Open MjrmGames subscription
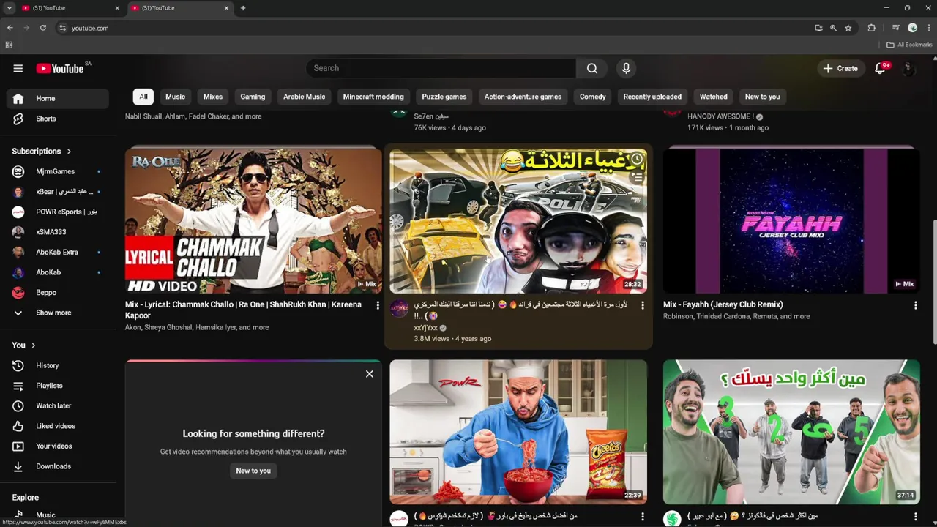This screenshot has width=937, height=527. pos(57,171)
